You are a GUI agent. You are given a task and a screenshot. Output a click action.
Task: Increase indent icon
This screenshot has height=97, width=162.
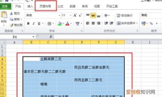[112, 23]
